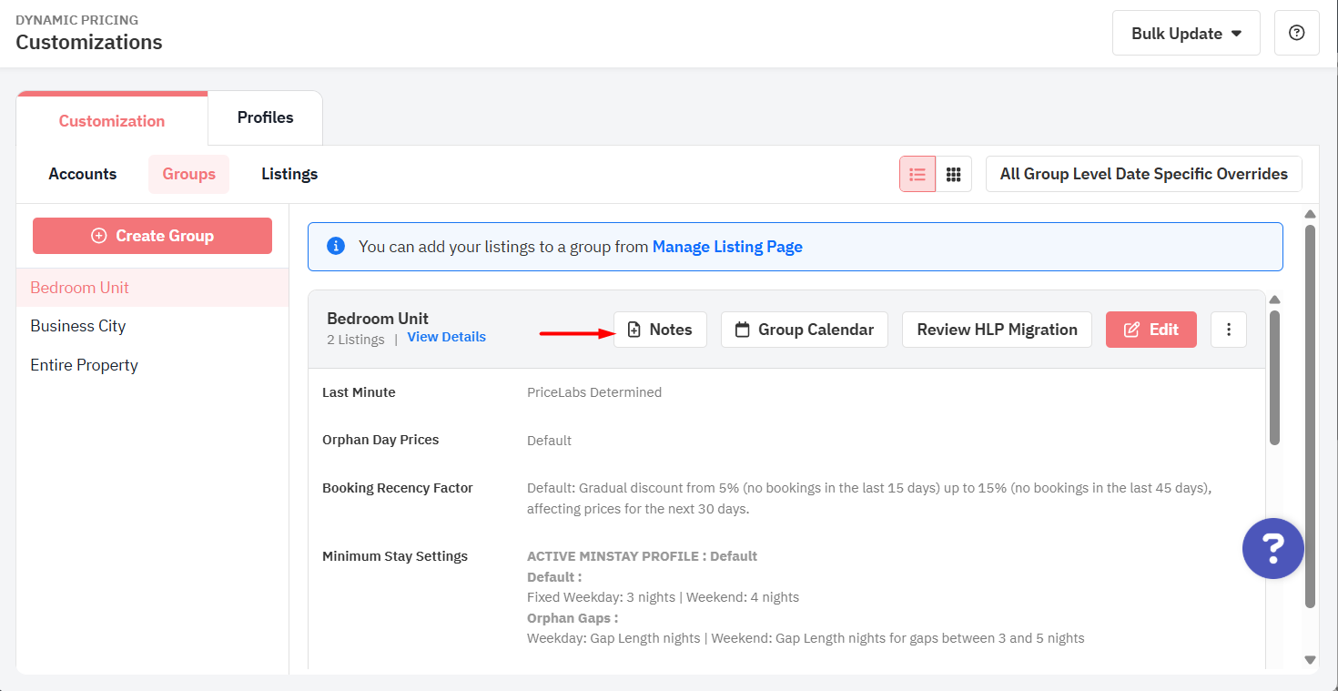Switch to grid view layout

tap(953, 174)
